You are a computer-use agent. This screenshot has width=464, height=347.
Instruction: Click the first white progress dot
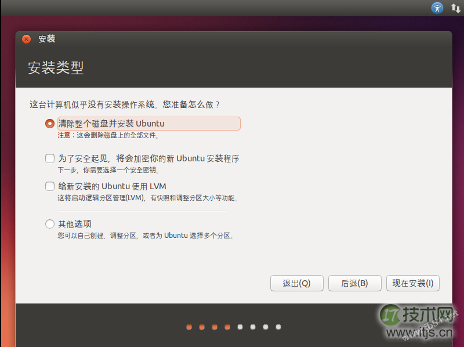(x=240, y=327)
